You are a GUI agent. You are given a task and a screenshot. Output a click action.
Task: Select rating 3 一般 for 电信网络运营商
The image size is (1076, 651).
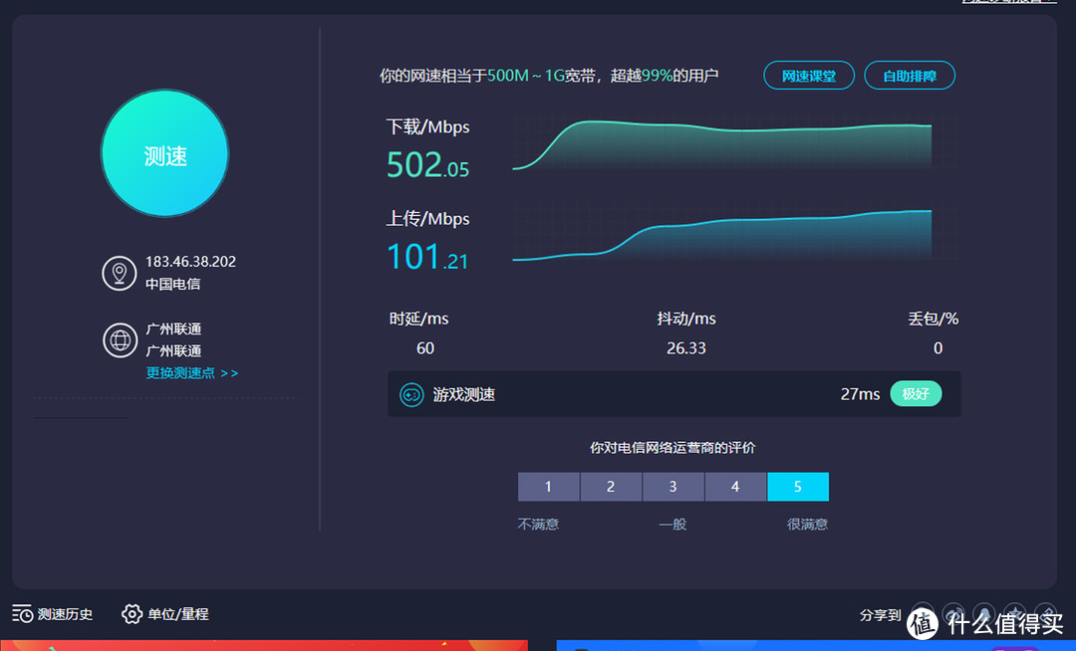(x=673, y=487)
